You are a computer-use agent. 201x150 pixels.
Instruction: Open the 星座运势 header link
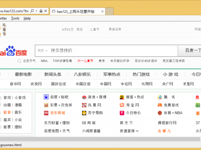click(x=115, y=29)
